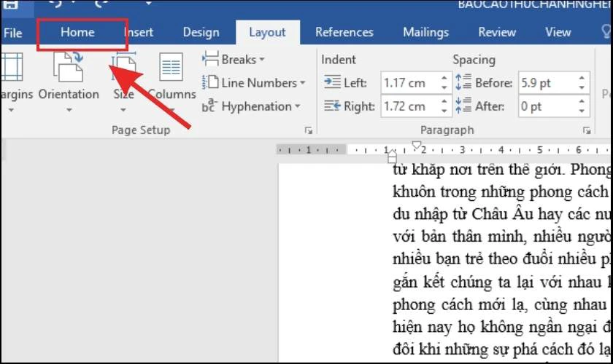Decrease the Spacing After value

pyautogui.click(x=582, y=111)
